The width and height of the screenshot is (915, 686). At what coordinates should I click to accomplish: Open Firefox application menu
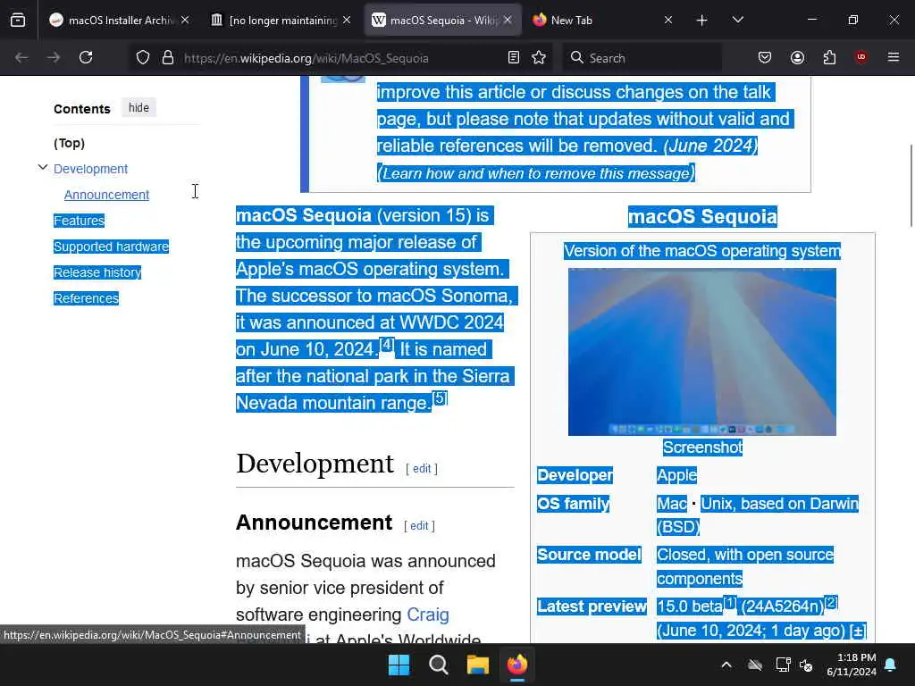coord(894,57)
